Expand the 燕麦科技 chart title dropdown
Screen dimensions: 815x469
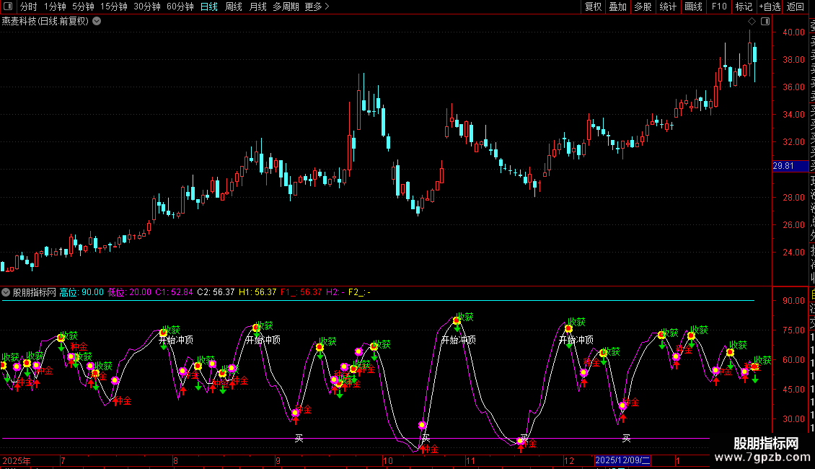[97, 21]
